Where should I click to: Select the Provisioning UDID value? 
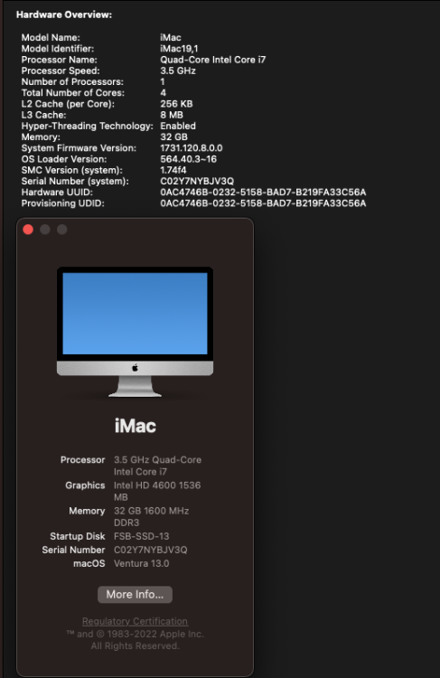tap(263, 203)
